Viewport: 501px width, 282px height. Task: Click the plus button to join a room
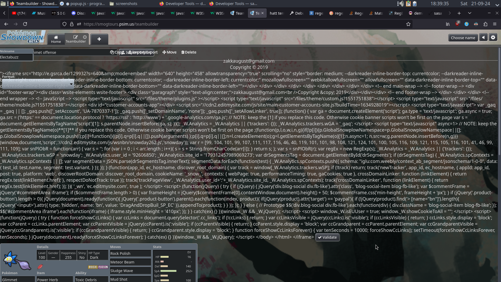coord(99,39)
